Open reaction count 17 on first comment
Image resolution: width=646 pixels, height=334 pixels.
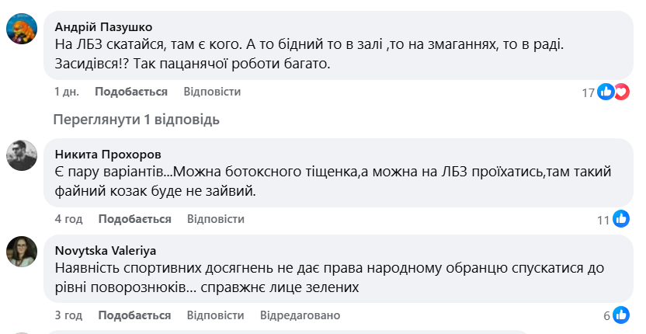click(x=588, y=92)
